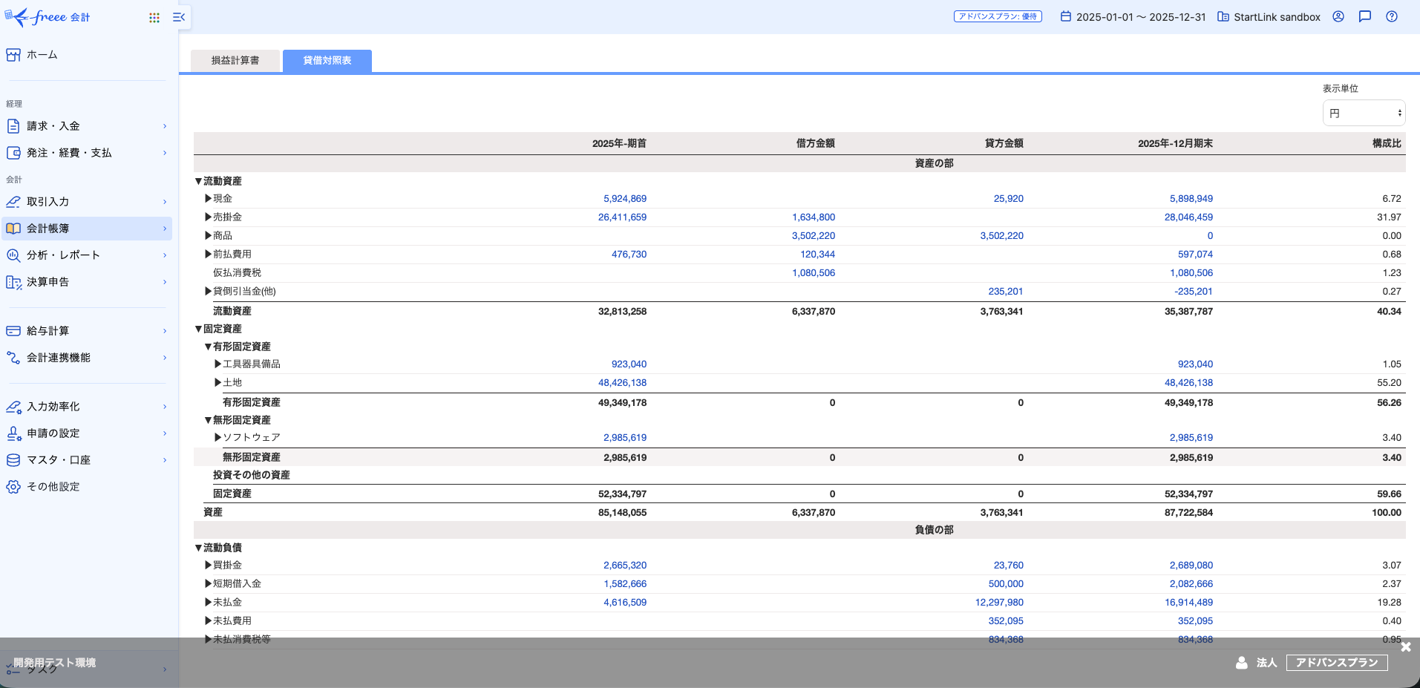Open 未払金 credit amount 12,297,980
Screen dimensions: 1420x688
point(999,602)
